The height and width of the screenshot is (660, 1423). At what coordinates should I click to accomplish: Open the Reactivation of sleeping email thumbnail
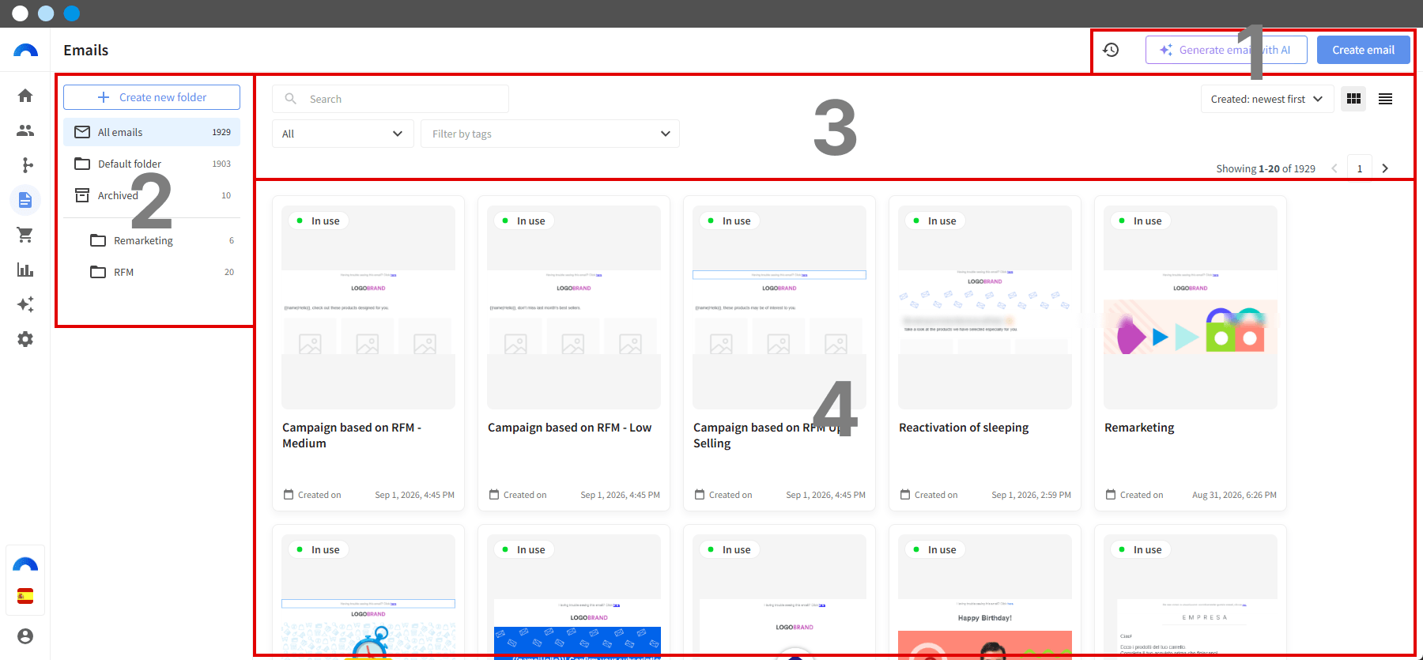(x=985, y=307)
